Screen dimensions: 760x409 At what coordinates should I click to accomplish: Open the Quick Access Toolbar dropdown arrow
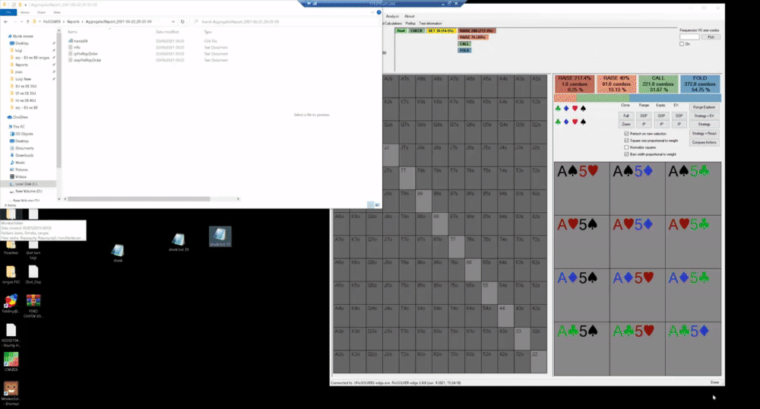pos(26,5)
